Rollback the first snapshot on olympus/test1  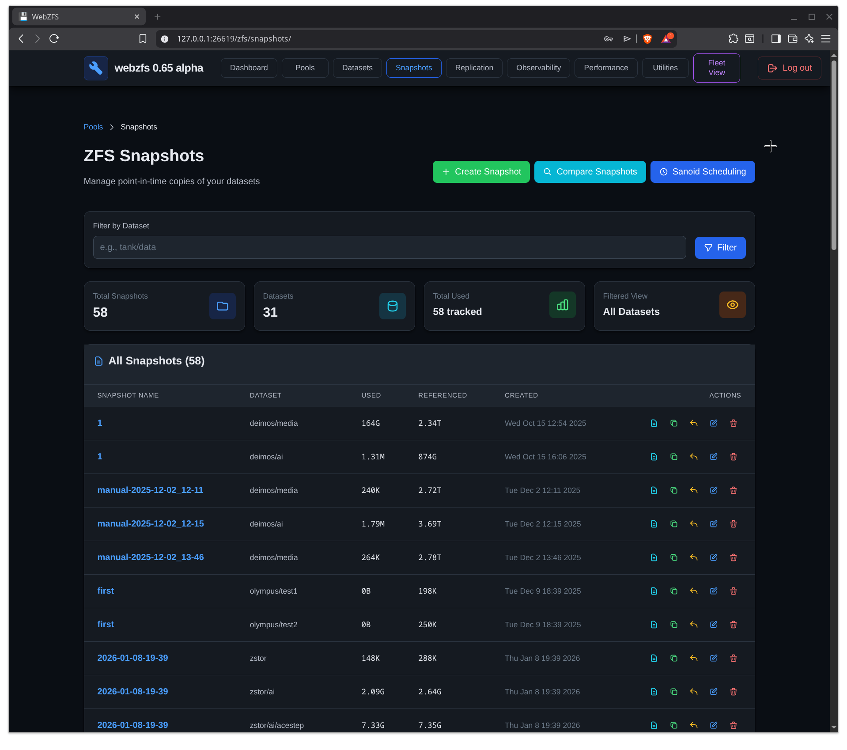[693, 591]
